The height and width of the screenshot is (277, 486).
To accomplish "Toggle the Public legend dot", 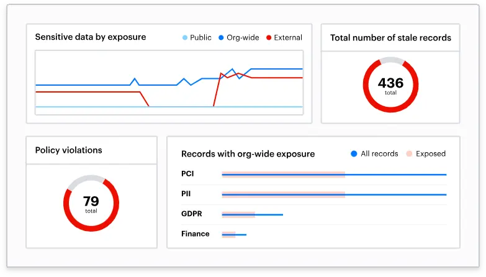I will click(185, 38).
